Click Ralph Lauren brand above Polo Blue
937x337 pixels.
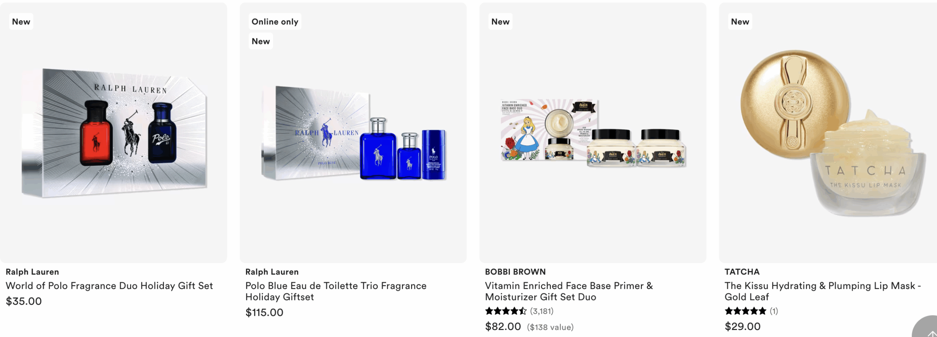click(x=272, y=272)
